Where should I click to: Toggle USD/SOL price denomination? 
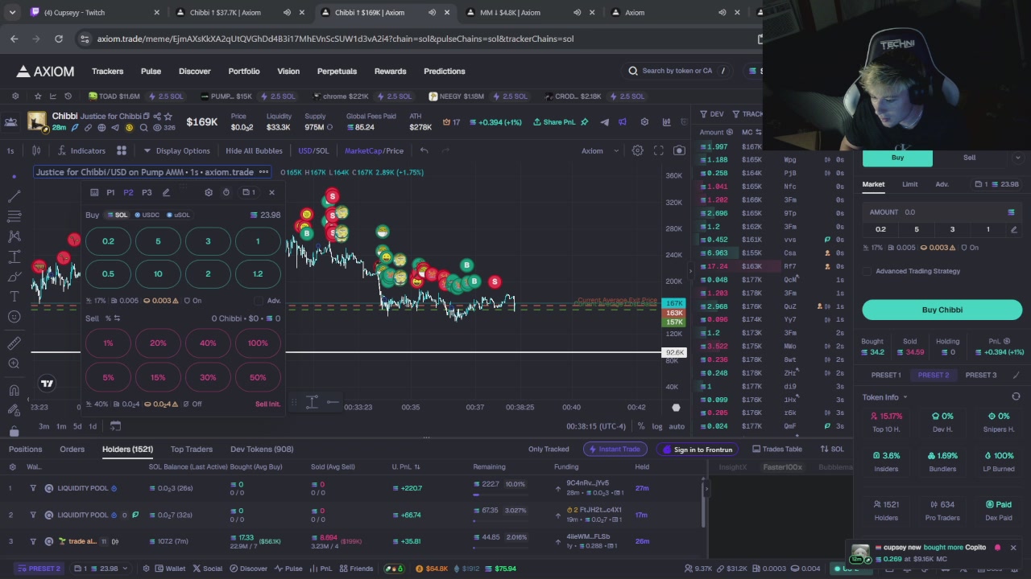[x=313, y=150]
